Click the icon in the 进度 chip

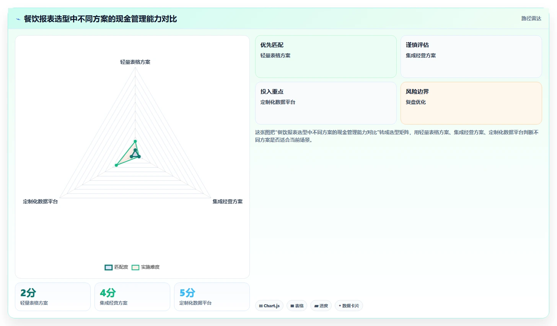(316, 306)
